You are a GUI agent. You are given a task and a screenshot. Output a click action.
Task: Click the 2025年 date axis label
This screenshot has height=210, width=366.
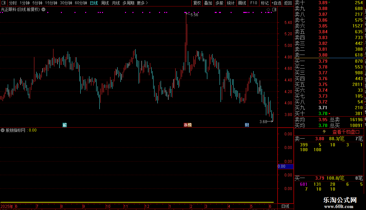coord(7,206)
